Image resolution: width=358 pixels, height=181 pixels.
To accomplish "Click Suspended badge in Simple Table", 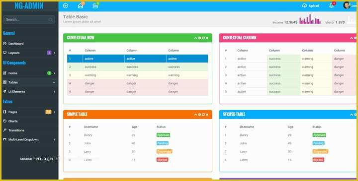I will point(165,151).
